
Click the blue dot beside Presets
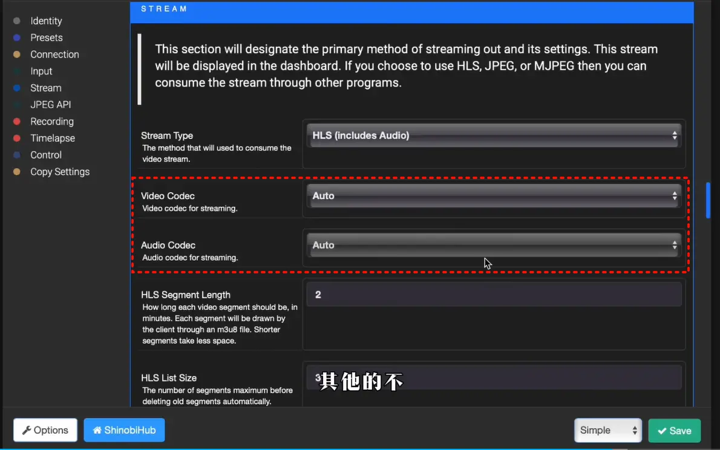pos(17,37)
